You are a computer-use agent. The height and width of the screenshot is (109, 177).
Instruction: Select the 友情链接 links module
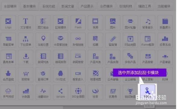(78, 40)
